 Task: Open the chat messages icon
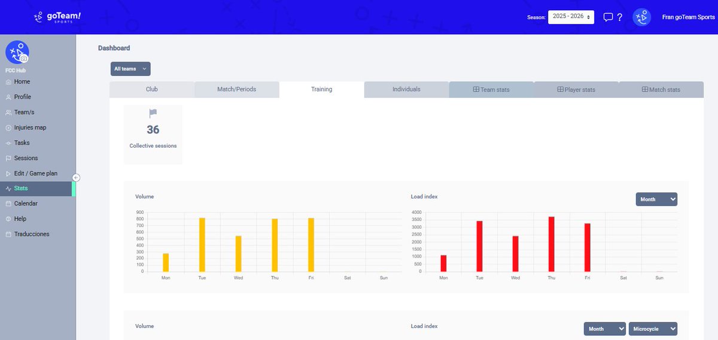click(608, 17)
